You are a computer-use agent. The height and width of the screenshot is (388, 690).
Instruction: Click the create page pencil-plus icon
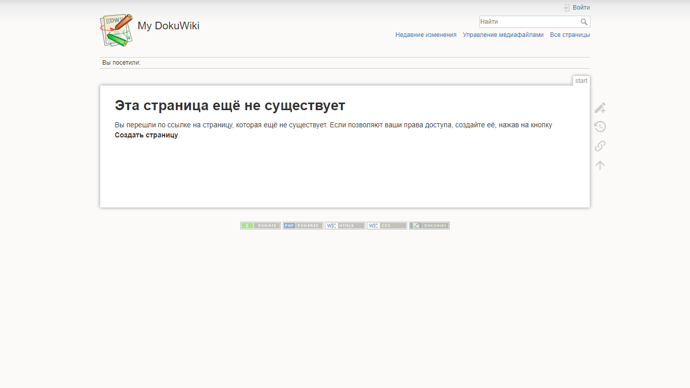(600, 108)
